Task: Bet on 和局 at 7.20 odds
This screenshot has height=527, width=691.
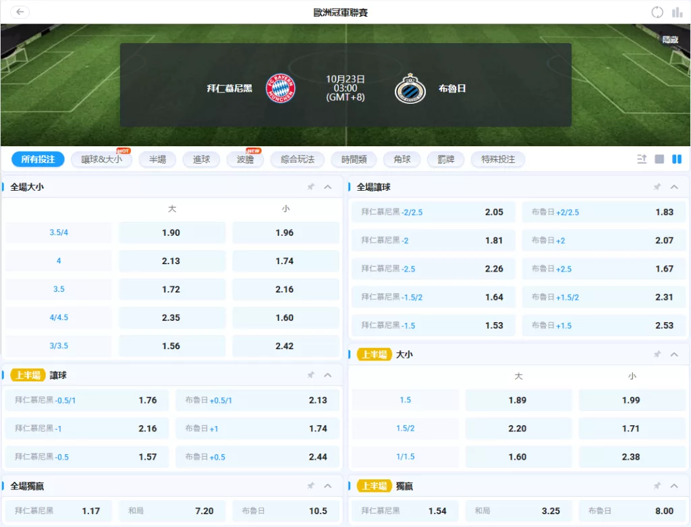Action: coord(172,511)
